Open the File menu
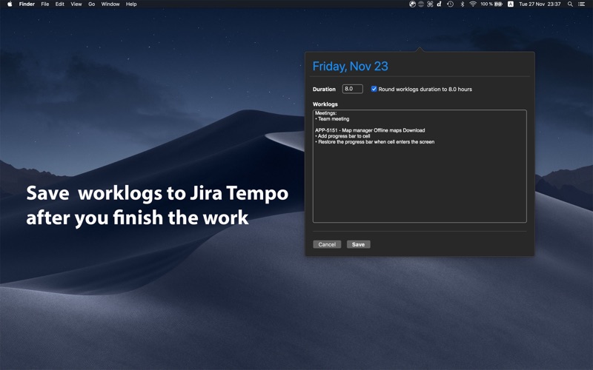The width and height of the screenshot is (593, 370). click(45, 4)
